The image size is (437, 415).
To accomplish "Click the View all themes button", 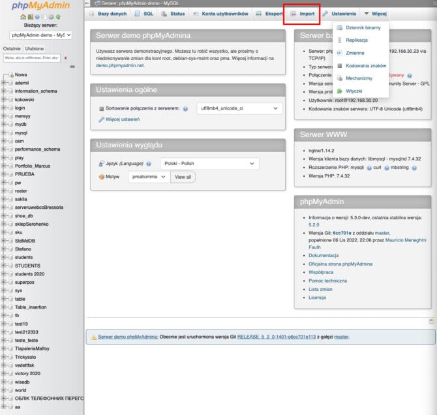I will click(x=183, y=177).
